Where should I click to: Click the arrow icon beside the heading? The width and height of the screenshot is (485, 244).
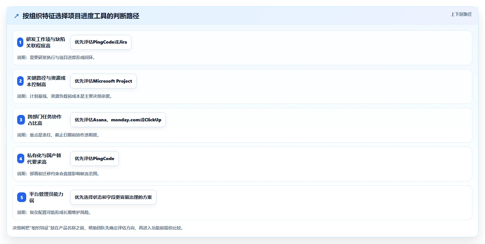(17, 16)
